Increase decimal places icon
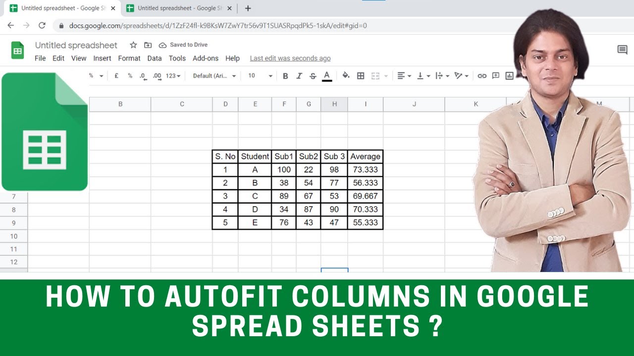Image resolution: width=634 pixels, height=356 pixels. point(157,76)
